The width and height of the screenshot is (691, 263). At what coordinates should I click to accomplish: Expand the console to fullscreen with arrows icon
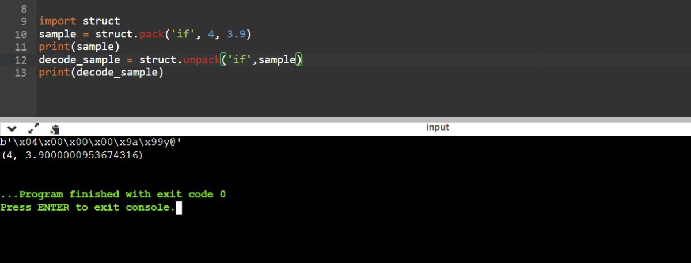point(33,129)
